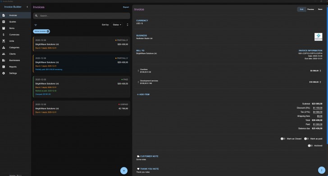
Task: Click the Northstar Studio Ltd business name
Action: [x=144, y=38]
